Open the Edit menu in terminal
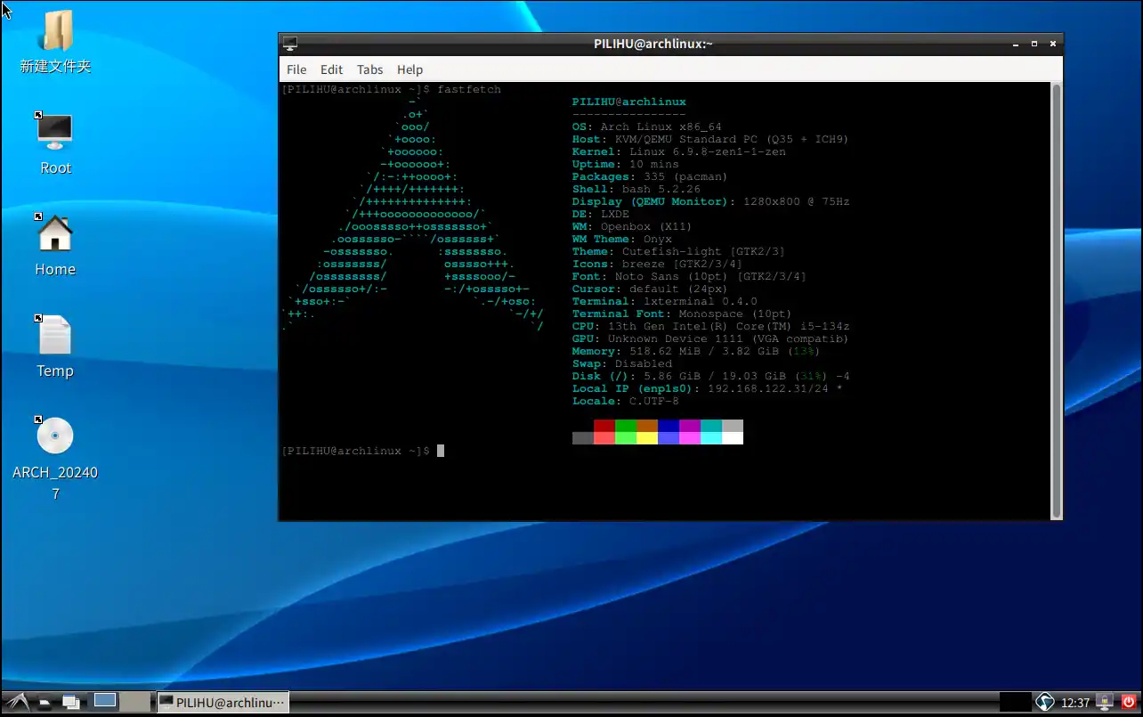The width and height of the screenshot is (1143, 717). pos(331,69)
